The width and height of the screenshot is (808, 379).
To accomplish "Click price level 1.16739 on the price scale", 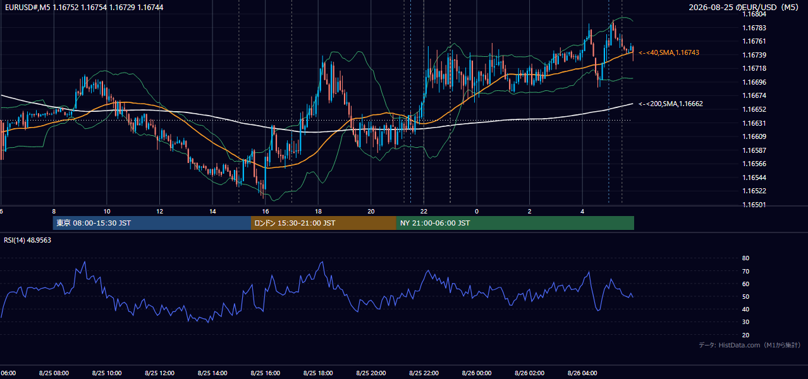I will [754, 55].
